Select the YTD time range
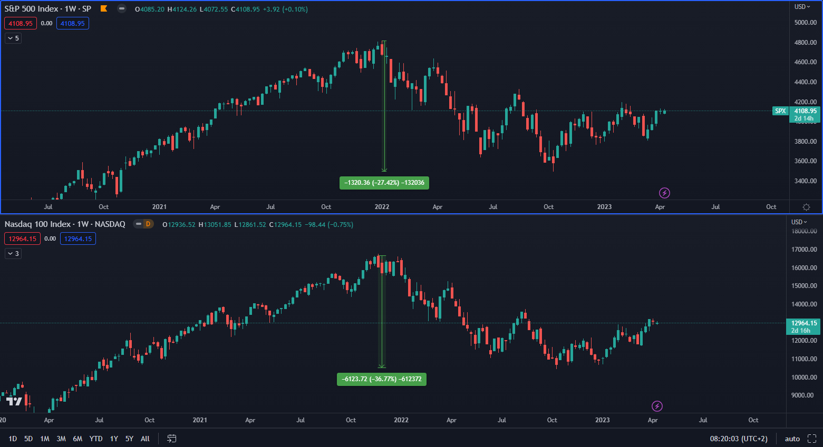This screenshot has width=823, height=447. click(96, 439)
